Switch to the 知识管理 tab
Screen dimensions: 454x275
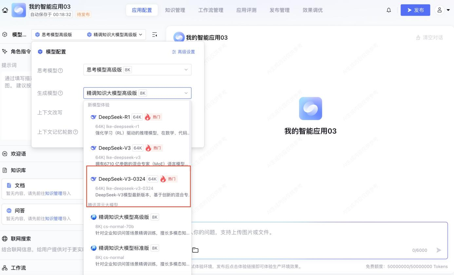[x=175, y=10]
